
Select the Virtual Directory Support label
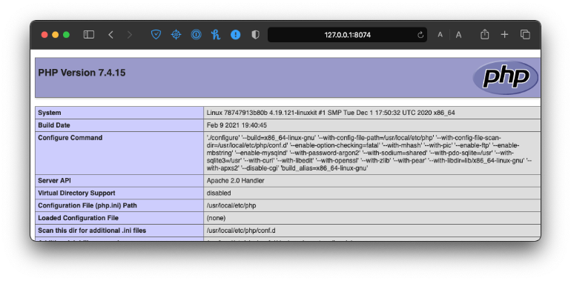pyautogui.click(x=76, y=193)
